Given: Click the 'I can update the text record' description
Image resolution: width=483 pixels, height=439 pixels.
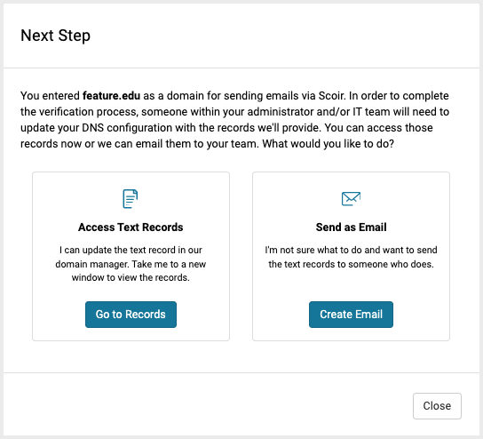Looking at the screenshot, I should [131, 264].
